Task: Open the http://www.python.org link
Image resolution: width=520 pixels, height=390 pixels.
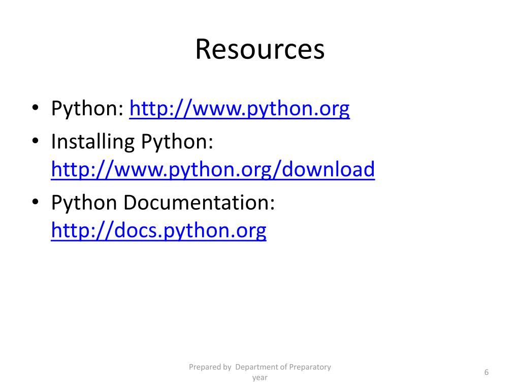Action: pyautogui.click(x=240, y=109)
